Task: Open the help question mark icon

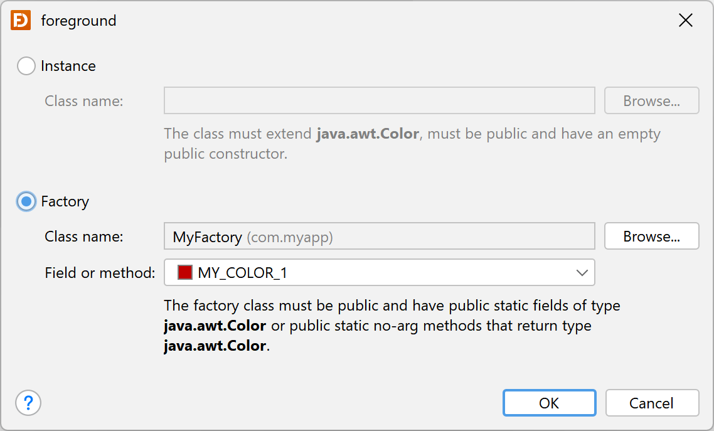Action: [x=28, y=403]
